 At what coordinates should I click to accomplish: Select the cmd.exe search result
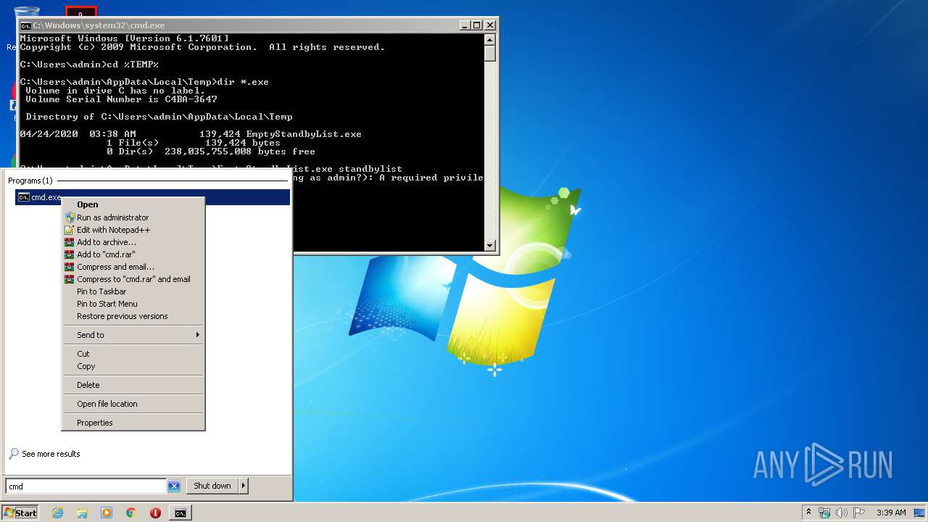(152, 197)
